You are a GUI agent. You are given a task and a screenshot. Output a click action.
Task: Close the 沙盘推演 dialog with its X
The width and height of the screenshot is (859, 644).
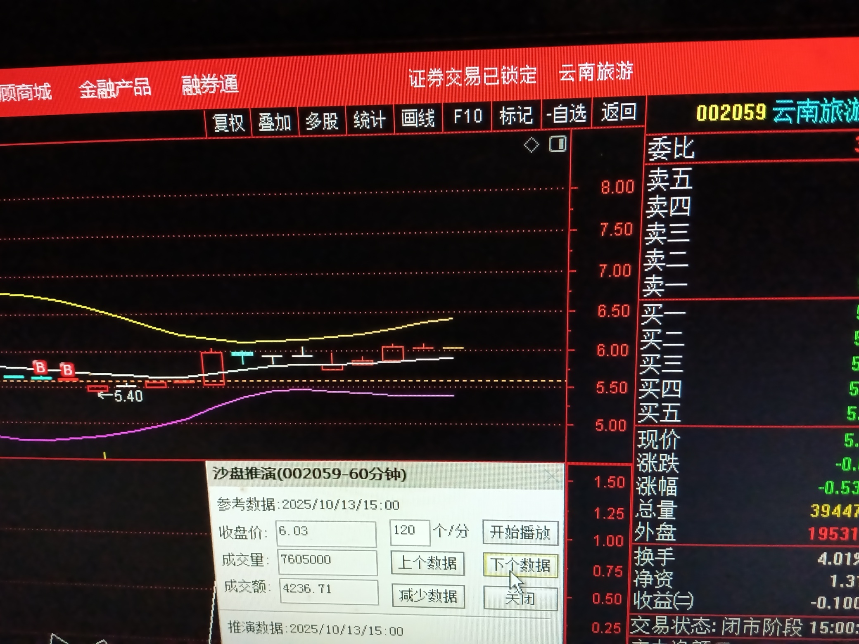coord(552,476)
